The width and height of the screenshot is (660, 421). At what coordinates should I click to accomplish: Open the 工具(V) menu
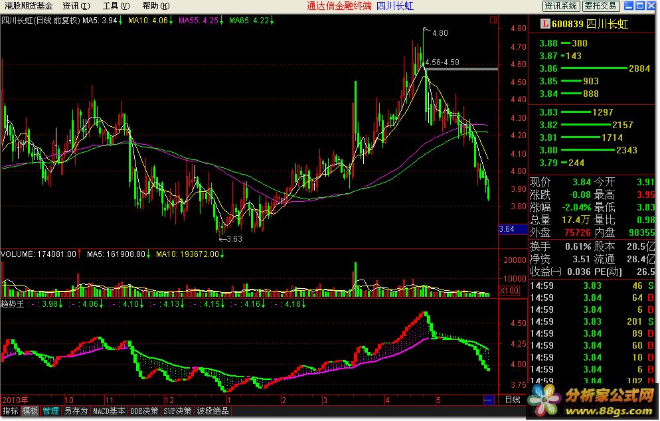point(116,6)
